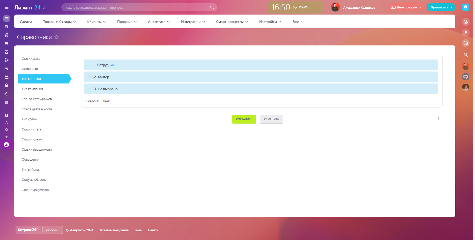Click the ДОБАВИТЬ ПОЛЕ link
The image size is (475, 240).
click(98, 101)
